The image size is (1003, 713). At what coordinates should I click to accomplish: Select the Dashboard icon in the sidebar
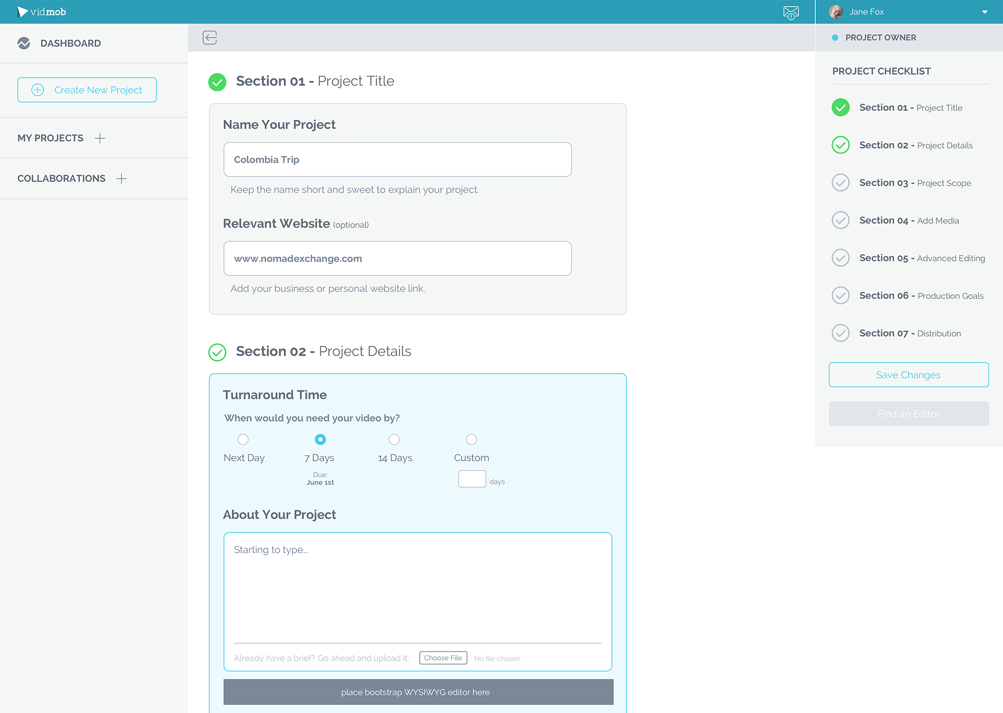(24, 43)
